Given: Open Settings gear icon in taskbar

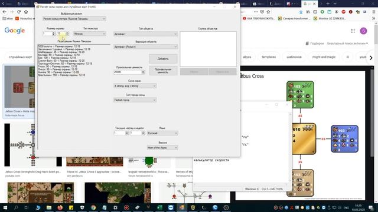Looking at the screenshot, I should pyautogui.click(x=115, y=207).
